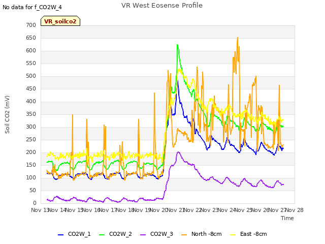Click the purple CO2W_3 peak near 200 mV

pyautogui.click(x=178, y=152)
